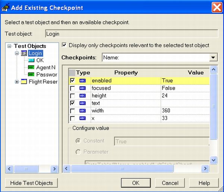
Task: Click the Cancel button
Action: [x=170, y=183]
